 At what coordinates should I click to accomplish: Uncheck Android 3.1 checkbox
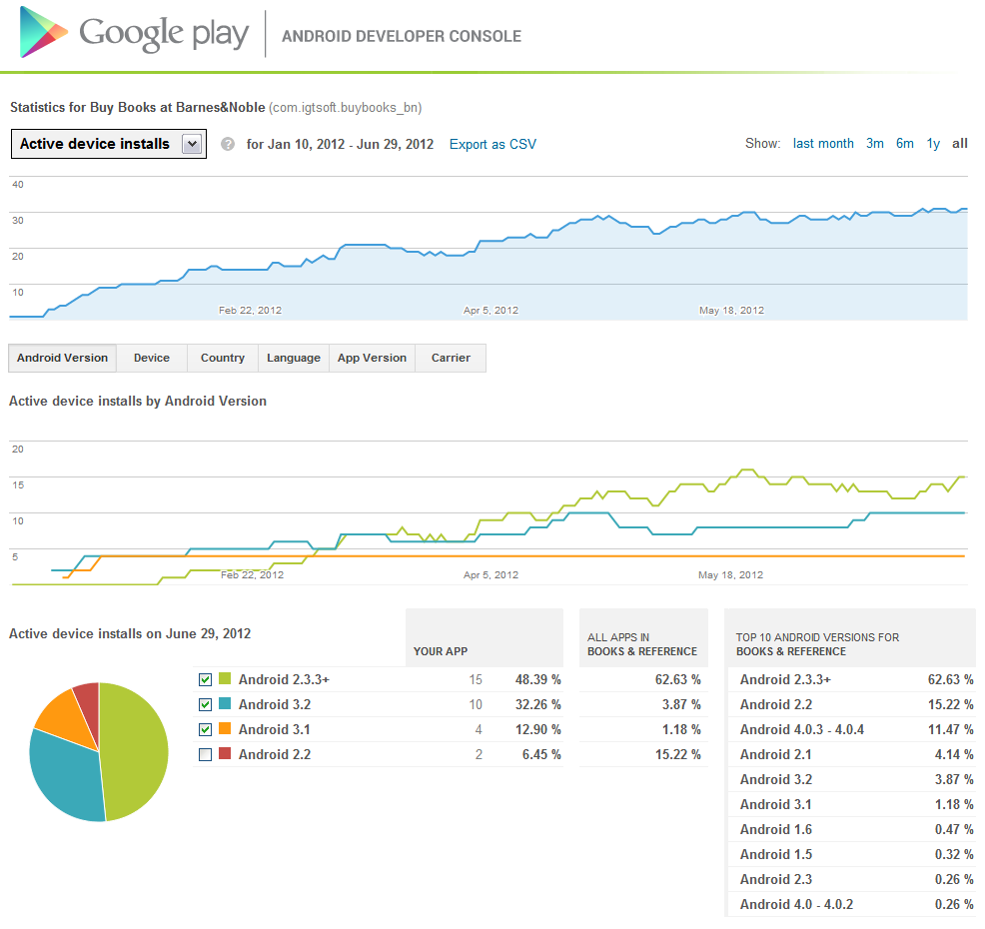tap(205, 730)
